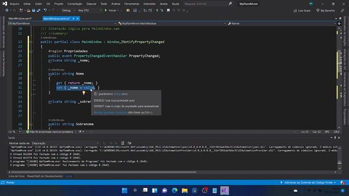
Task: Open the WpfSemMvvm project navigation dropdown
Action: [x=62, y=23]
